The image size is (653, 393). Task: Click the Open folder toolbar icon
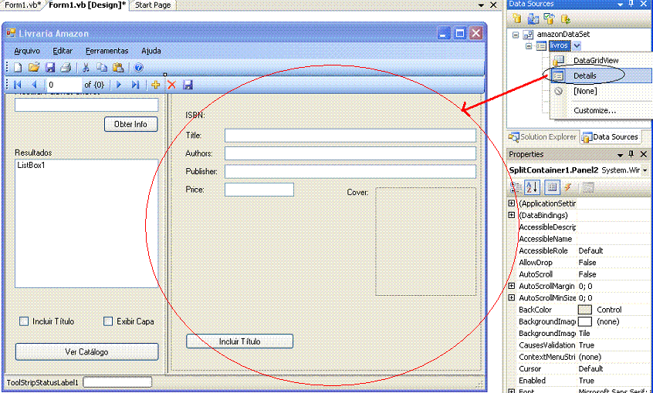(x=34, y=68)
